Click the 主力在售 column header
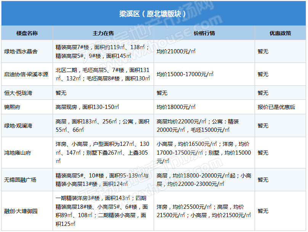308x232 pixels. coord(103,33)
